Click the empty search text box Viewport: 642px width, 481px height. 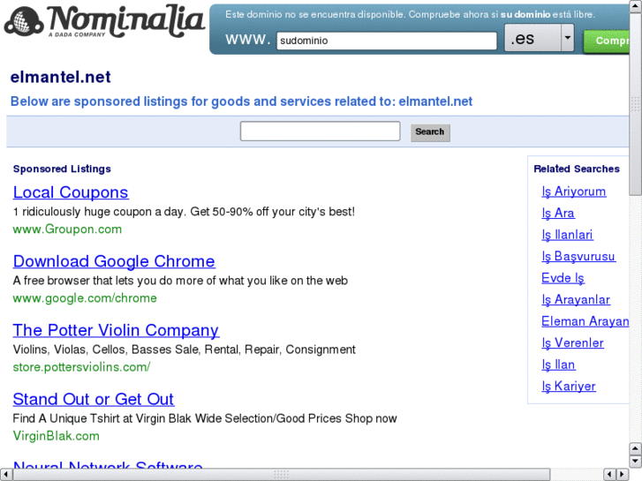pos(320,131)
